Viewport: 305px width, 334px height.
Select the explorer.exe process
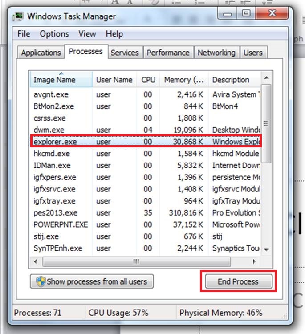145,142
